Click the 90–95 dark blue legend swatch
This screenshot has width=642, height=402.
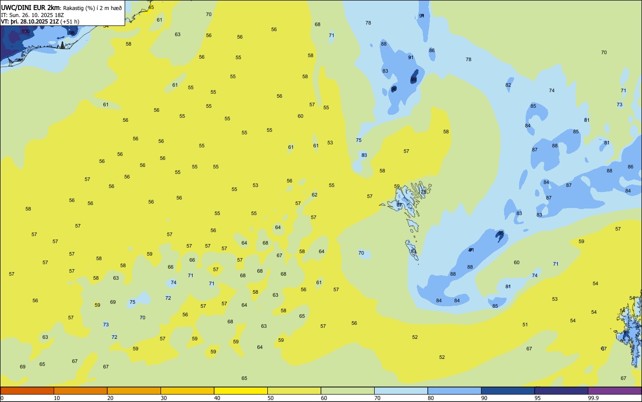coord(508,390)
